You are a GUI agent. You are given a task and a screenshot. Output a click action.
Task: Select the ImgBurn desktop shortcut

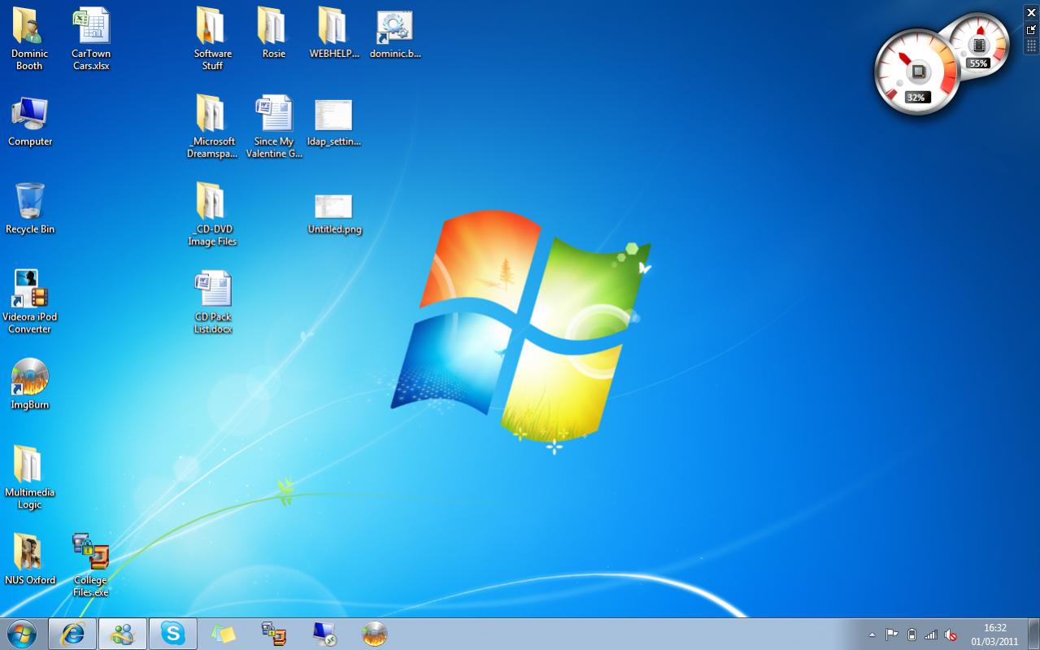(30, 384)
